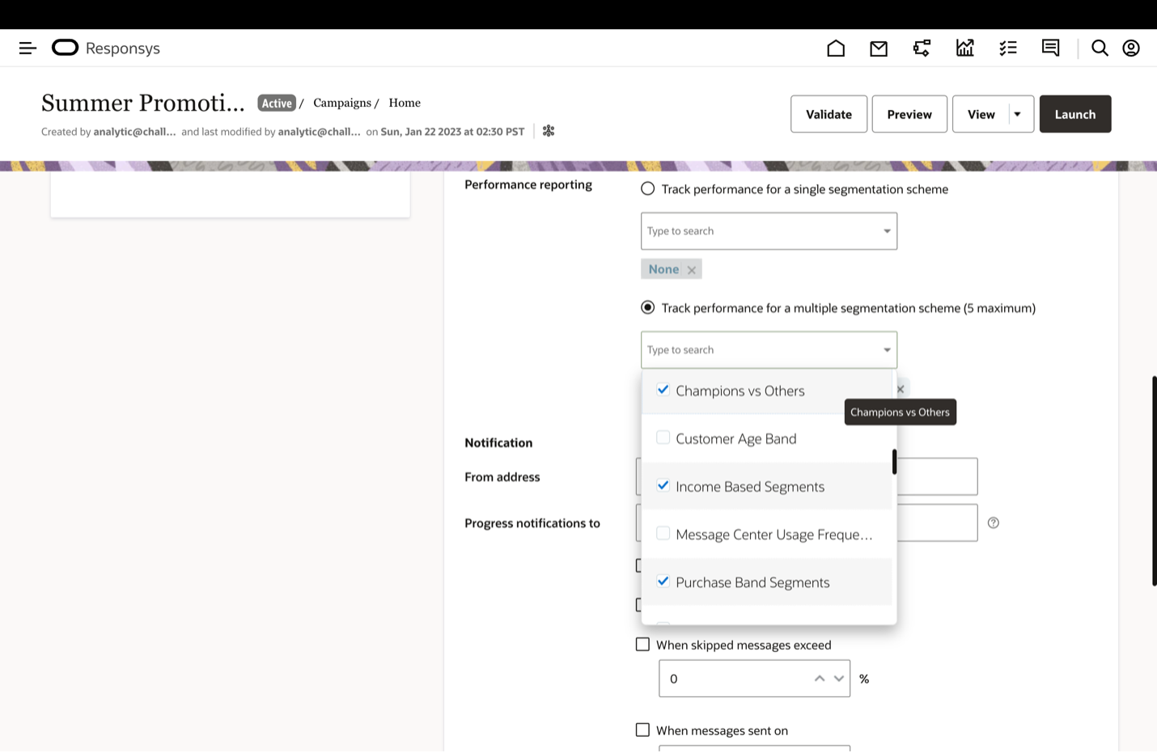The image size is (1157, 753).
Task: Click Campaigns in the breadcrumb
Action: (x=342, y=103)
